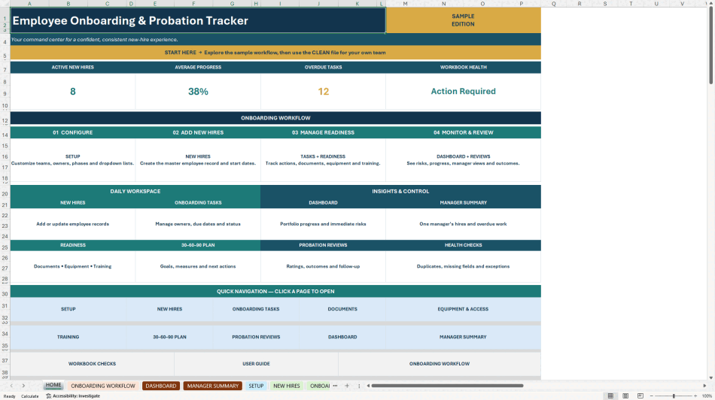Open 30-60-90 PLAN in Quick Navigation
The image size is (715, 400).
point(169,337)
